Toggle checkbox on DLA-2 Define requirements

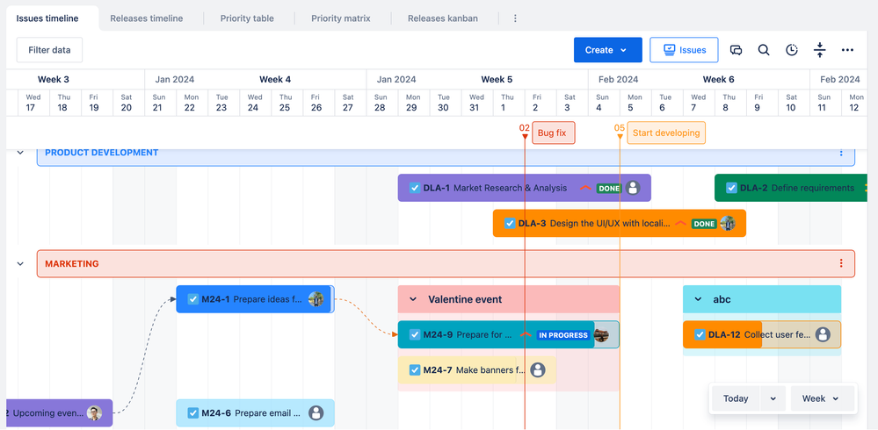pos(731,188)
